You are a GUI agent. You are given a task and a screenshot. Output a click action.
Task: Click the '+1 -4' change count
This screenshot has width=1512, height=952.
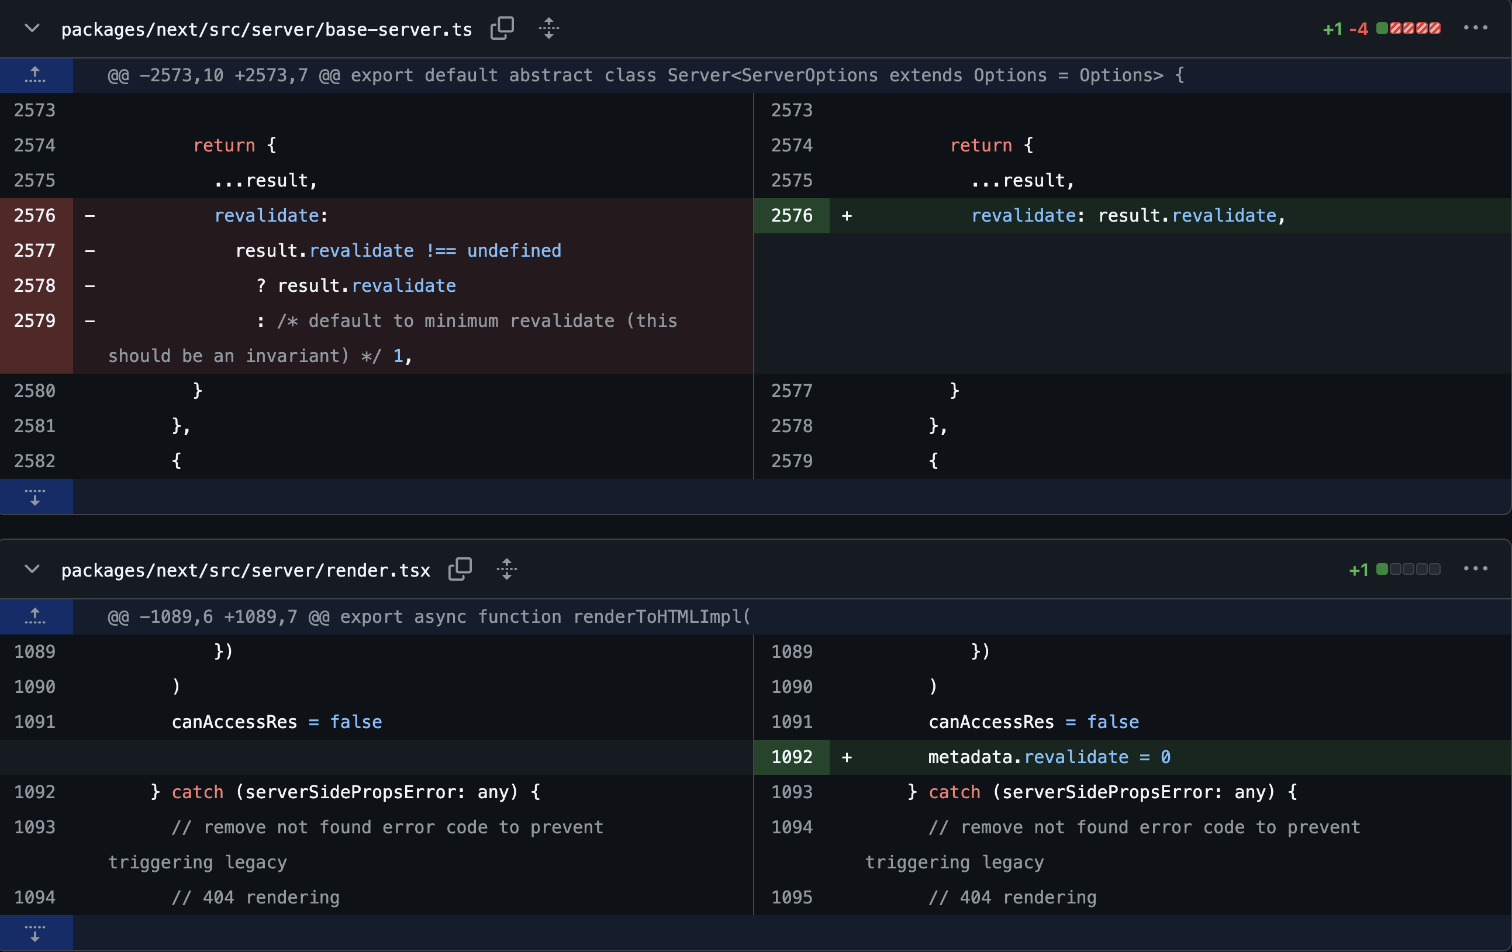coord(1345,29)
